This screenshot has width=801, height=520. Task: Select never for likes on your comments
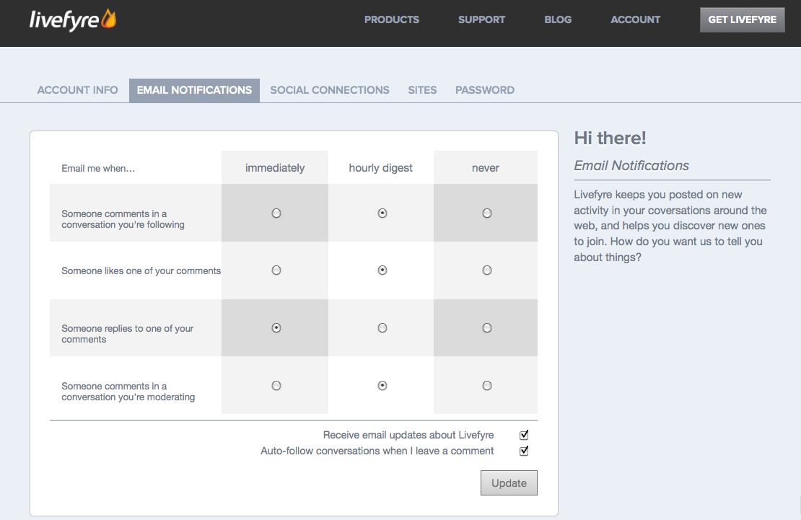[x=487, y=270]
